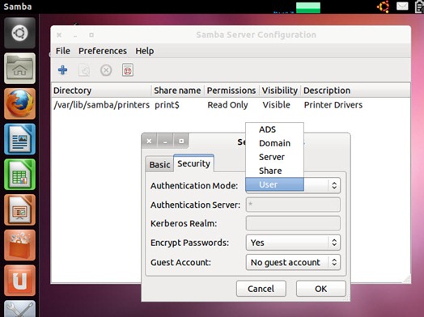Viewport: 424px width, 317px height.
Task: Open the Home Folder launcher icon
Action: click(19, 69)
